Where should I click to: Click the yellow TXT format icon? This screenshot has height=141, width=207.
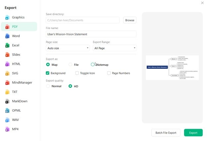tap(7, 92)
